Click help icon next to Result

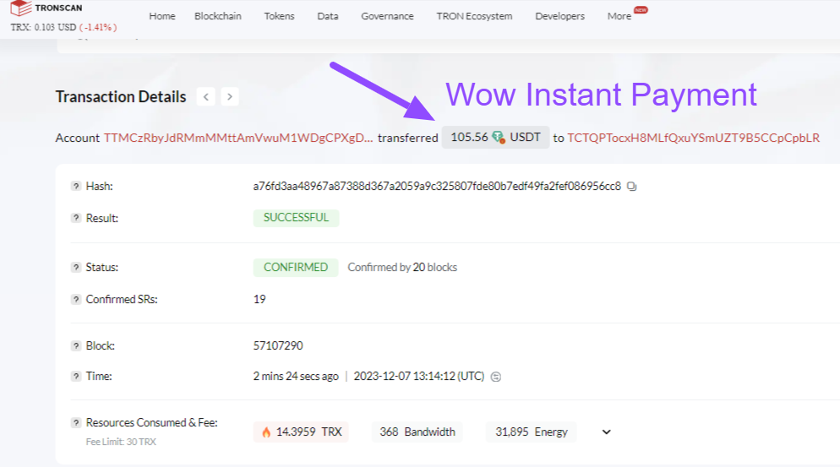click(x=76, y=218)
